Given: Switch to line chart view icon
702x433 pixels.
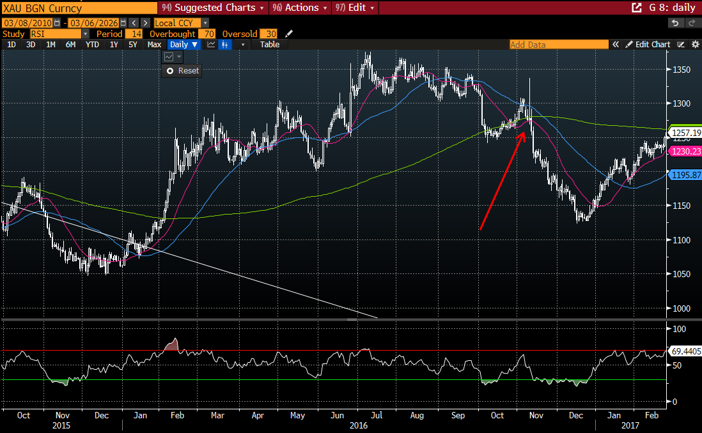Looking at the screenshot, I should 212,45.
